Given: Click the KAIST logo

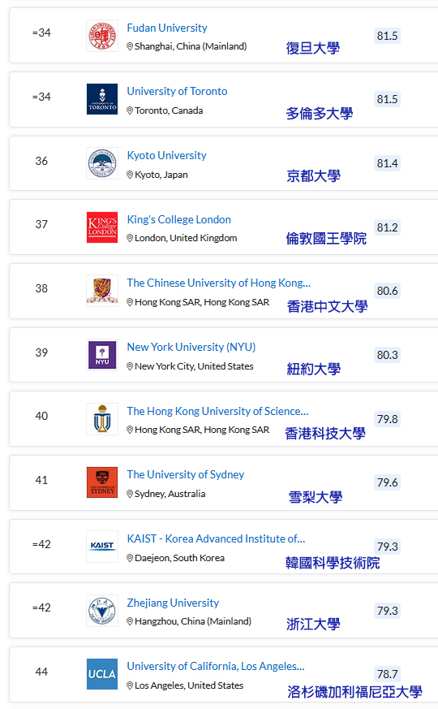Looking at the screenshot, I should (x=102, y=547).
